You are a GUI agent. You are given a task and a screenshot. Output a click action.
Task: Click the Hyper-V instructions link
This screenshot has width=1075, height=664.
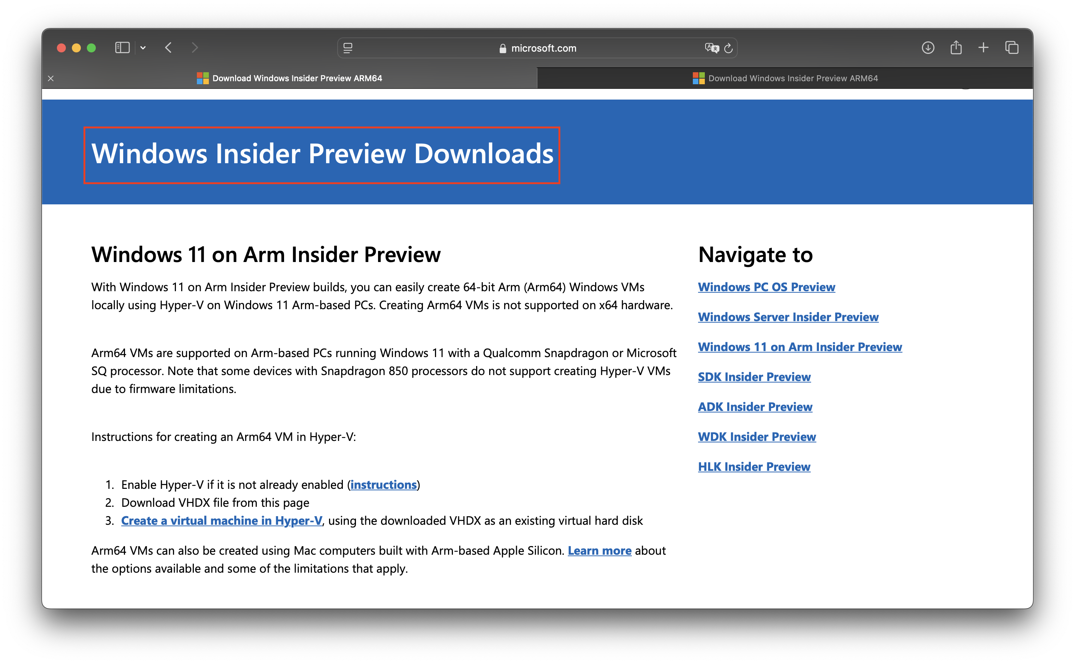point(383,484)
